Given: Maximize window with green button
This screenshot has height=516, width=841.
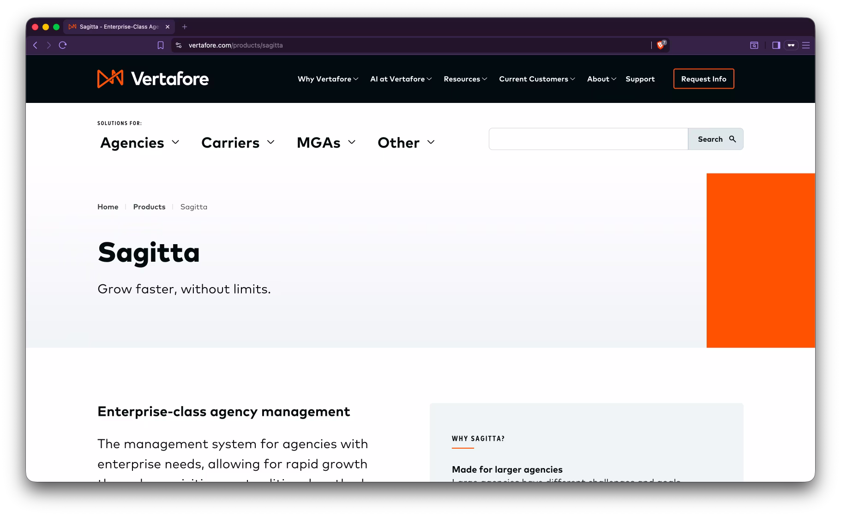Looking at the screenshot, I should point(56,27).
